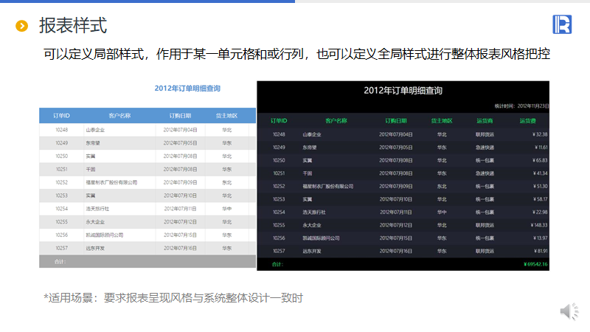The image size is (590, 332).
Task: Click green 订购日期 header in dark table
Action: click(x=396, y=121)
